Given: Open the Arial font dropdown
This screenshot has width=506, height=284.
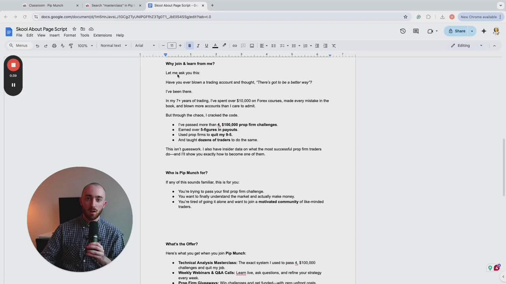Looking at the screenshot, I should pyautogui.click(x=145, y=46).
